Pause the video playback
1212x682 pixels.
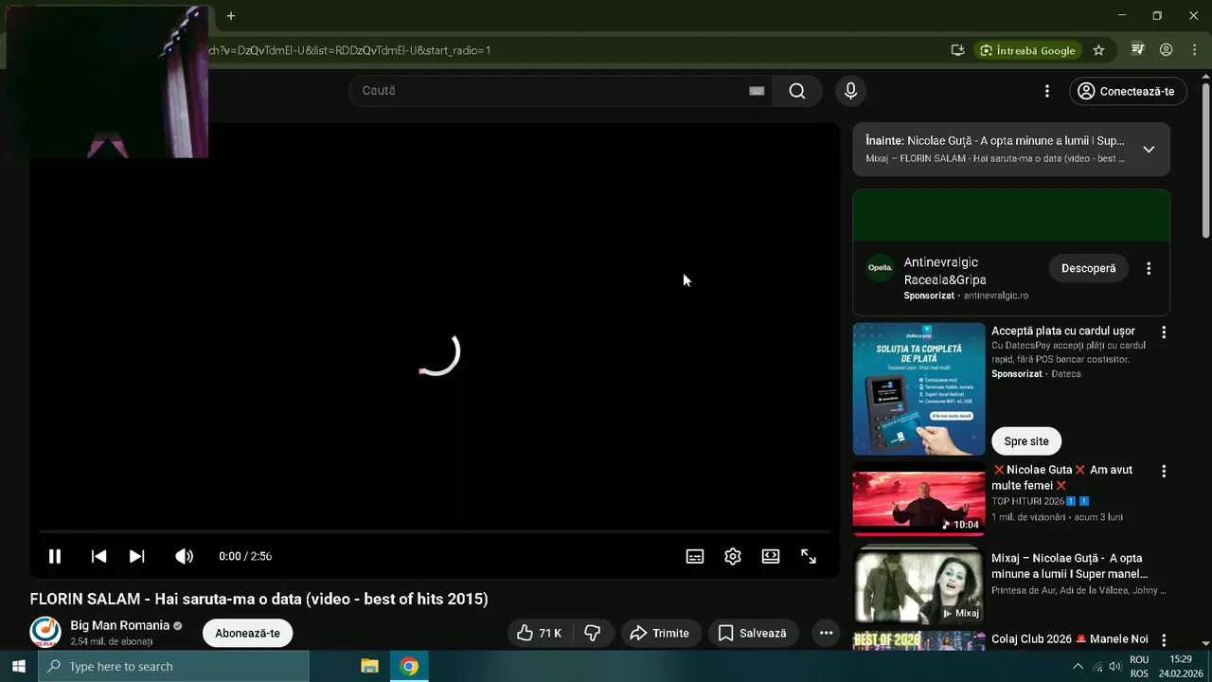tap(55, 556)
